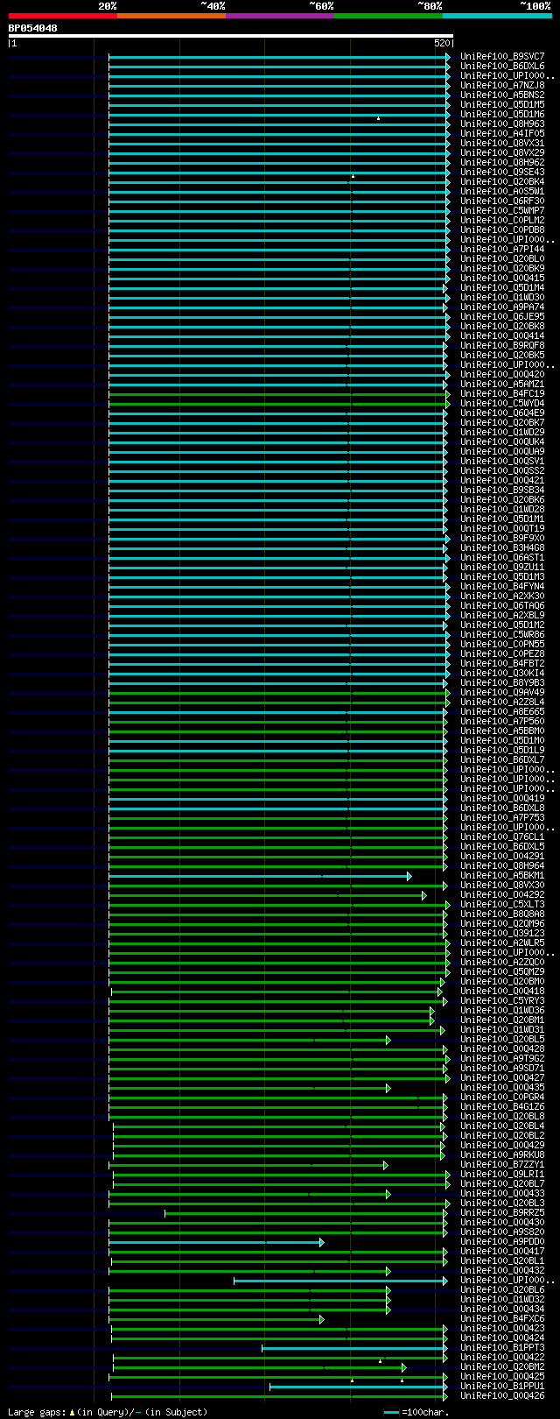
Task: Choose the UniRef100_A7PI44 row label
Action: (x=502, y=249)
